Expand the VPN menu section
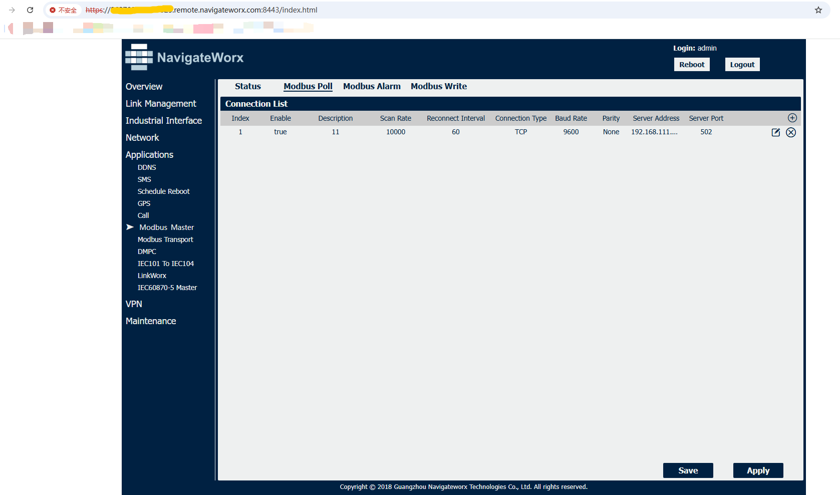 click(134, 304)
